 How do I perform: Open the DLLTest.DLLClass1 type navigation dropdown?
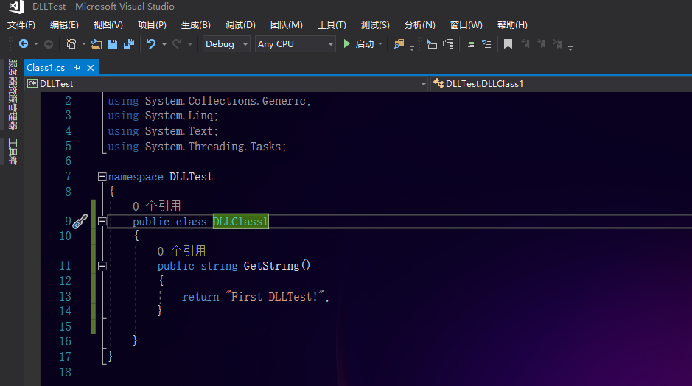[562, 84]
